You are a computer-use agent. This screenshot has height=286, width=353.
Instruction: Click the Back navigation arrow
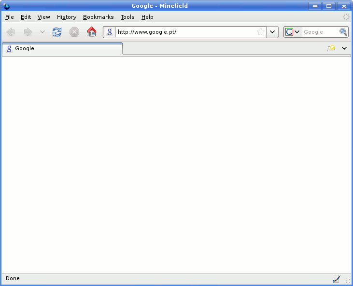[11, 32]
